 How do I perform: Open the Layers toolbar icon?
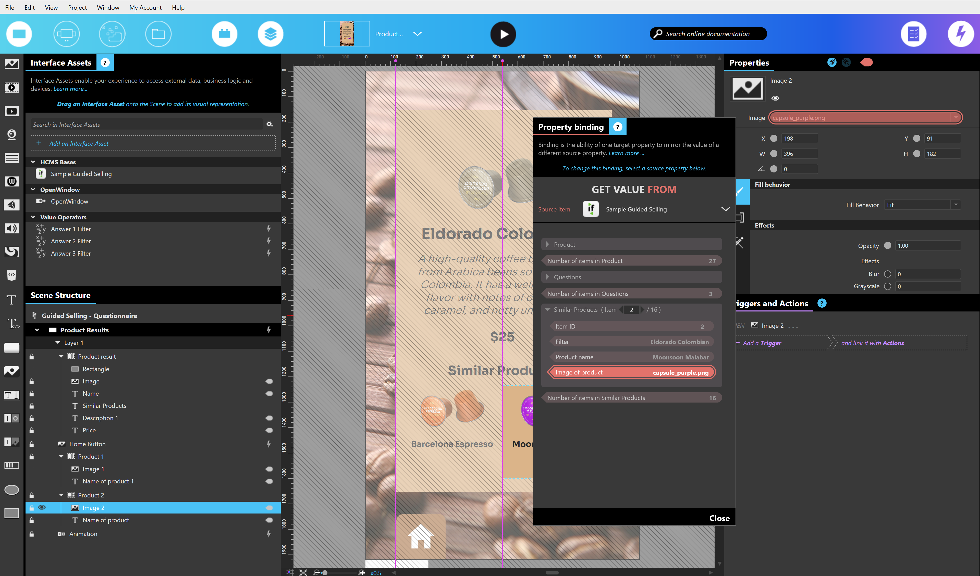pos(270,34)
